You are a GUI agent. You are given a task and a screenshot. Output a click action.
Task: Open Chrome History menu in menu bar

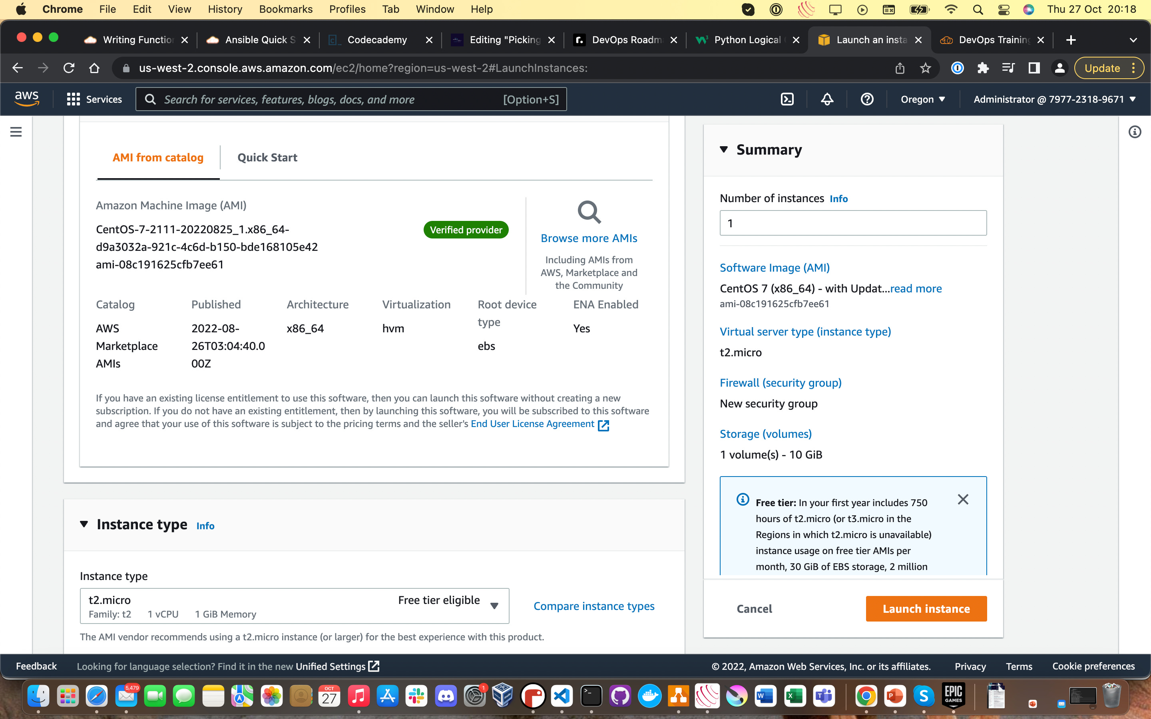225,10
